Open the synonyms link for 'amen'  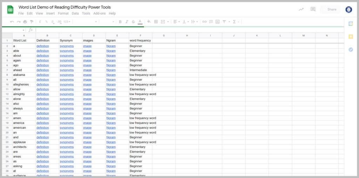pos(67,118)
